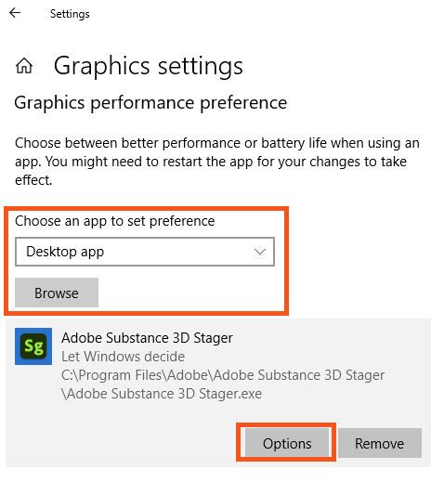Click the Settings window title text

coord(70,14)
